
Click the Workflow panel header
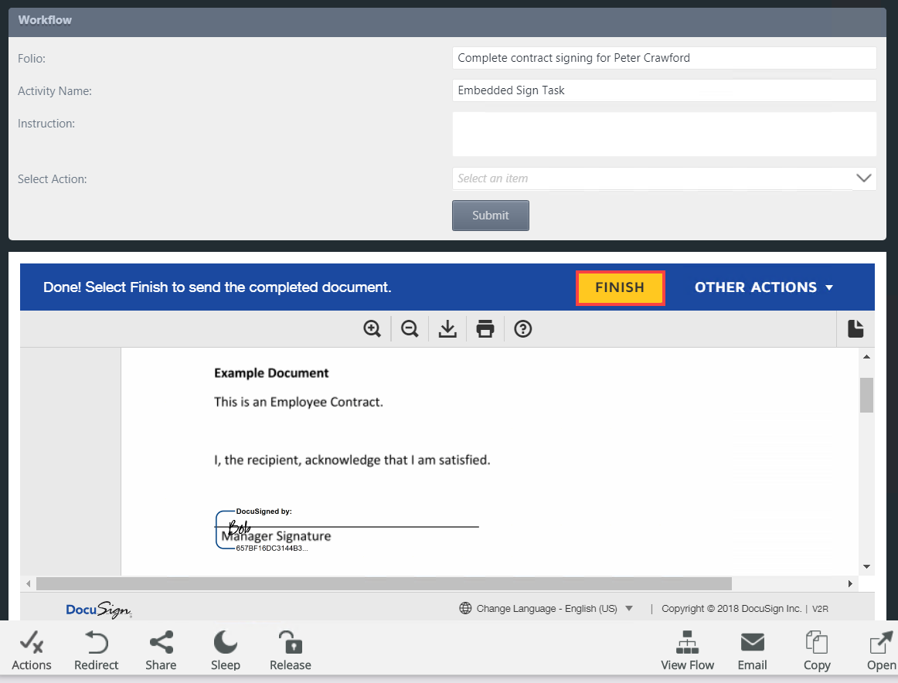coord(447,22)
